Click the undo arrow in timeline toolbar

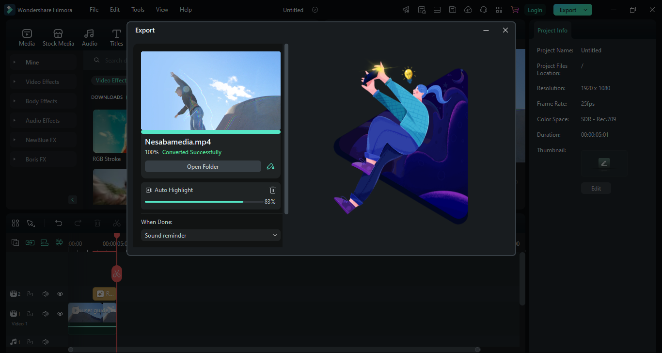point(59,223)
